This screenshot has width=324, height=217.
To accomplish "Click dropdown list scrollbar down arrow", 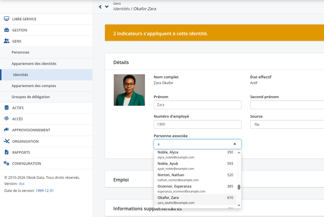I will [x=239, y=205].
